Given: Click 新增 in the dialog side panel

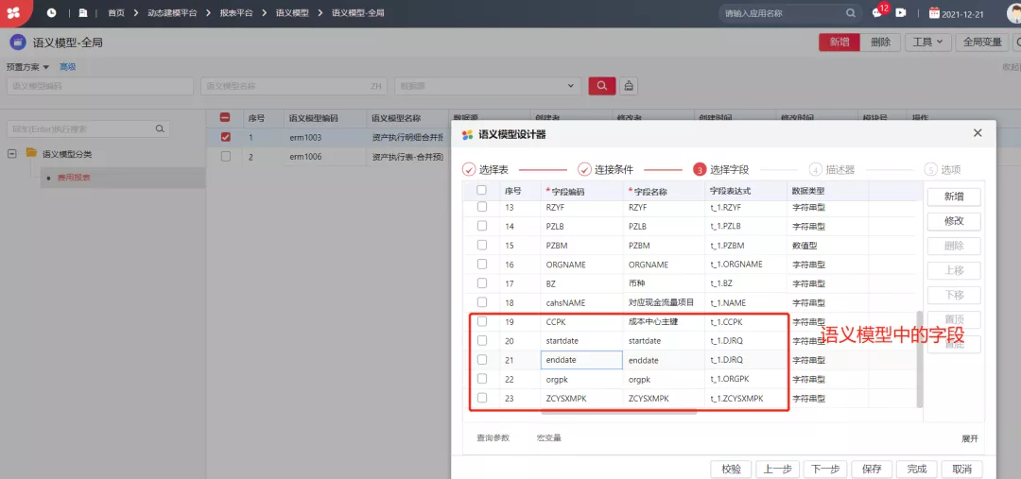Looking at the screenshot, I should pos(954,197).
